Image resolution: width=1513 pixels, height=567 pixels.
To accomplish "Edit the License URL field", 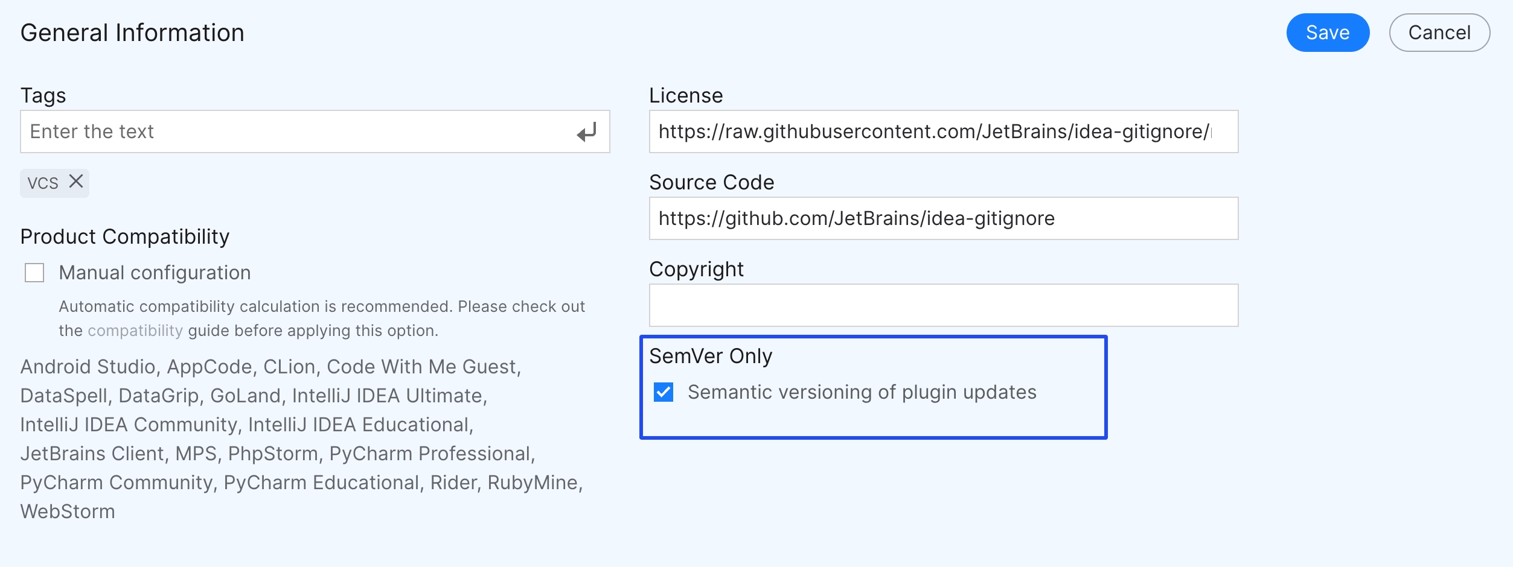I will [944, 131].
